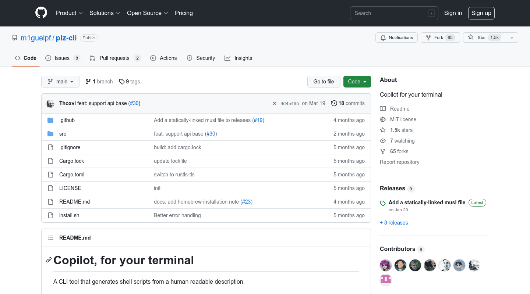Click the Notifications button
This screenshot has width=530, height=294.
tap(396, 37)
